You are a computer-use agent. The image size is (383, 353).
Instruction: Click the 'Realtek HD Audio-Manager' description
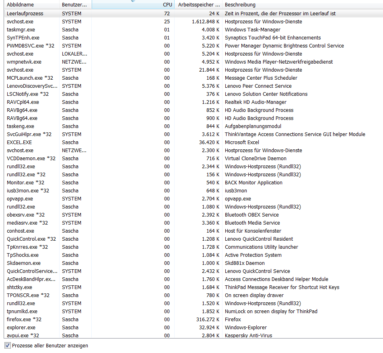click(x=255, y=102)
